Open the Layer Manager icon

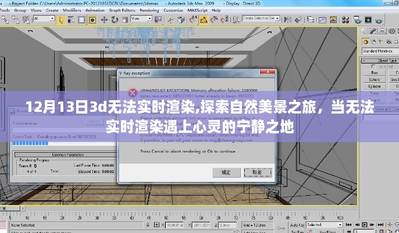[x=311, y=20]
